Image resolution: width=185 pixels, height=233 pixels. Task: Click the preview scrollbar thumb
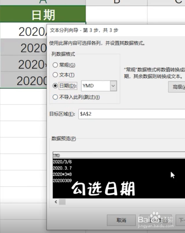click(x=62, y=202)
